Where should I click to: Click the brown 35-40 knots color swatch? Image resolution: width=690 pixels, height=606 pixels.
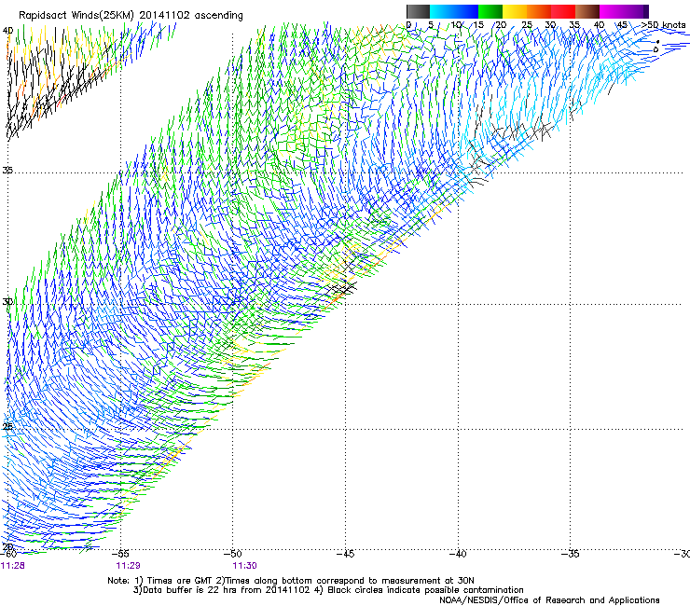[x=587, y=11]
